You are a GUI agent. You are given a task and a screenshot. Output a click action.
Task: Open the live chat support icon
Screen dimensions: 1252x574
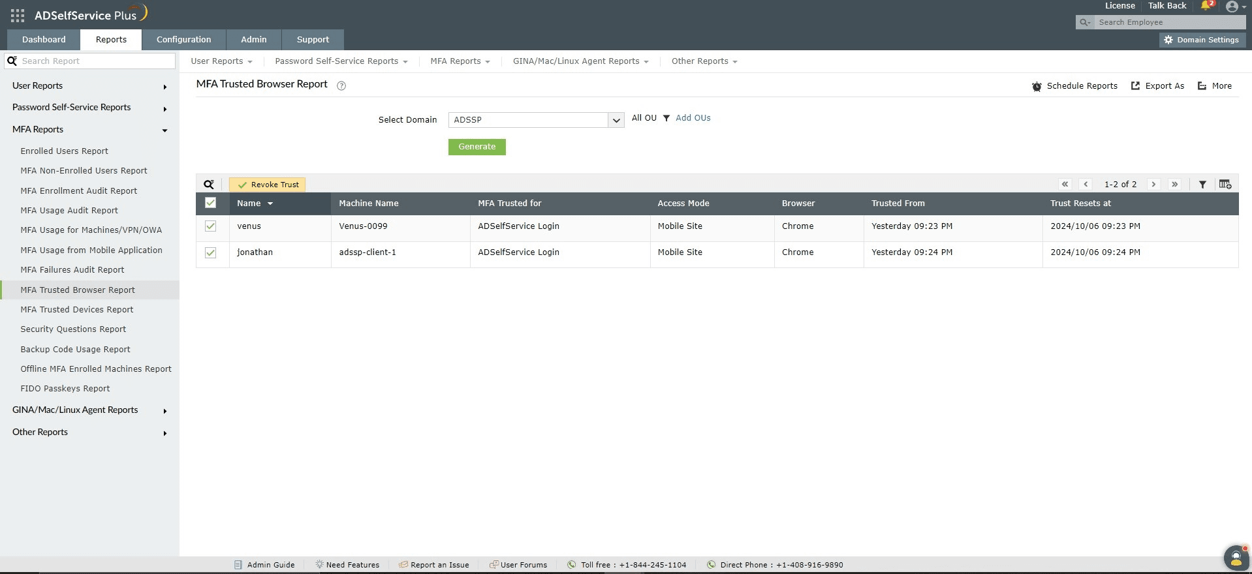tap(1235, 558)
